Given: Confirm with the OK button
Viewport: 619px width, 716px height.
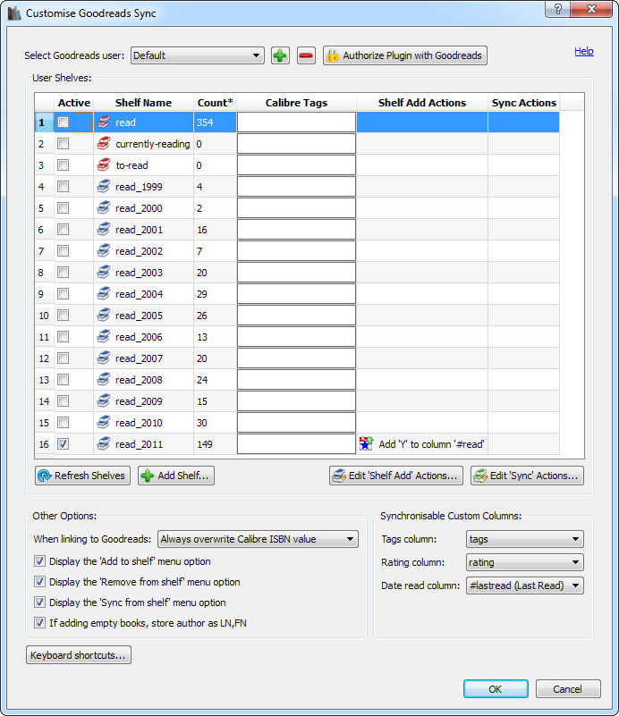Looking at the screenshot, I should click(496, 688).
